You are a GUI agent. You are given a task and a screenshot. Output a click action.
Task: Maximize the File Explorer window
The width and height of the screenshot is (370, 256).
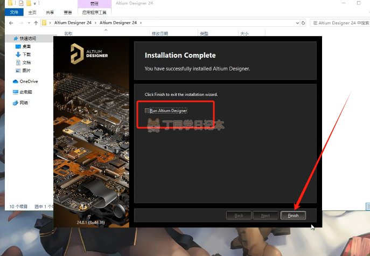359,3
